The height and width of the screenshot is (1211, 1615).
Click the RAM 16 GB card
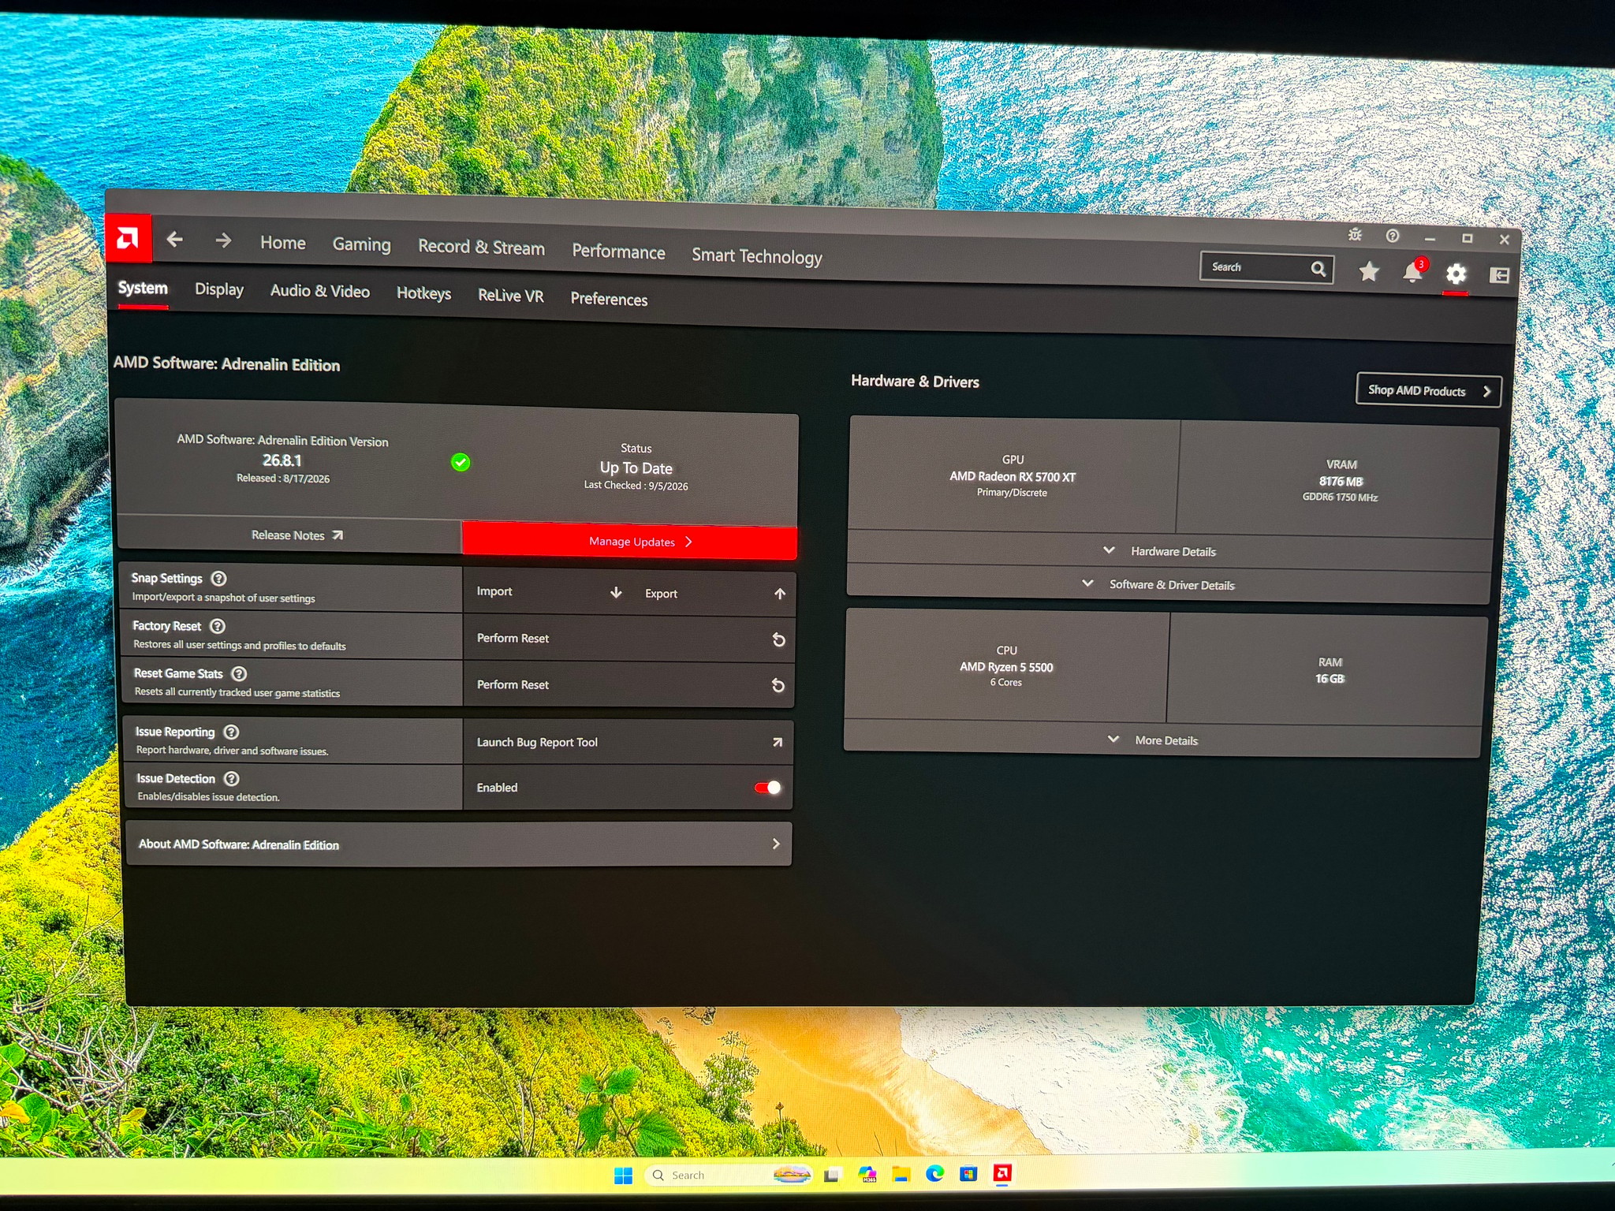[x=1328, y=670]
